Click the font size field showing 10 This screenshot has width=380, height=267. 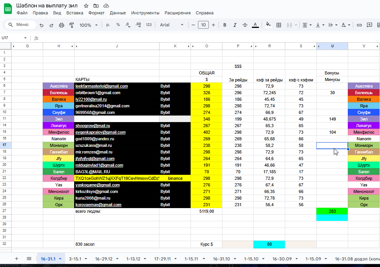[x=203, y=25]
